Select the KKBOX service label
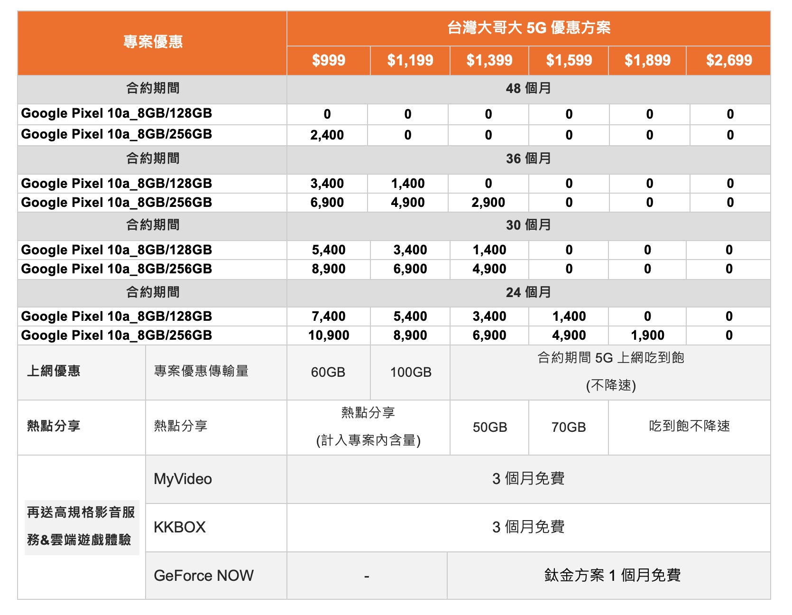This screenshot has height=615, width=792. (x=180, y=527)
